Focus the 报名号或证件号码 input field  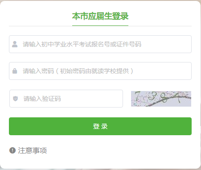[x=100, y=44]
